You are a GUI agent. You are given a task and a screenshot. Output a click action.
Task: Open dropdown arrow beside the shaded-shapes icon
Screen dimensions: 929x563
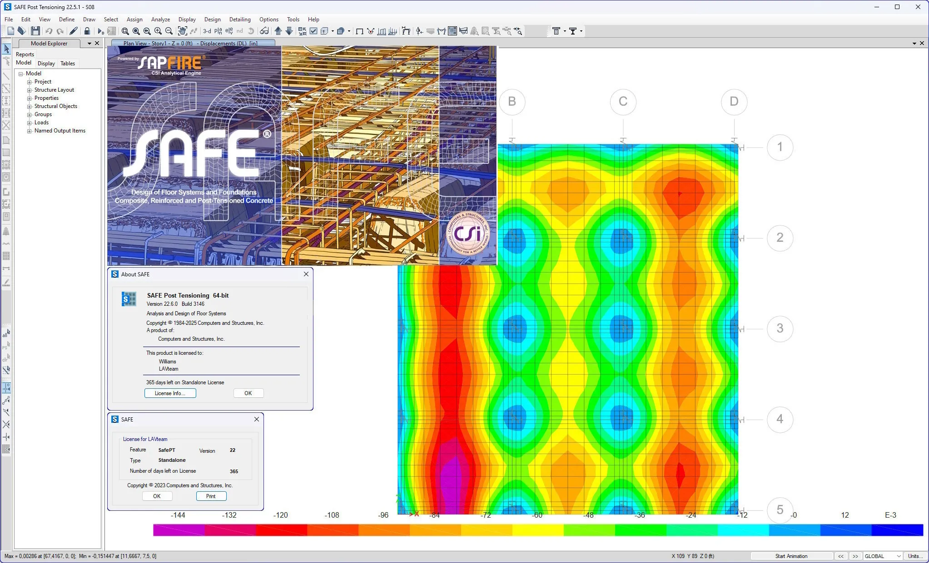coord(349,31)
